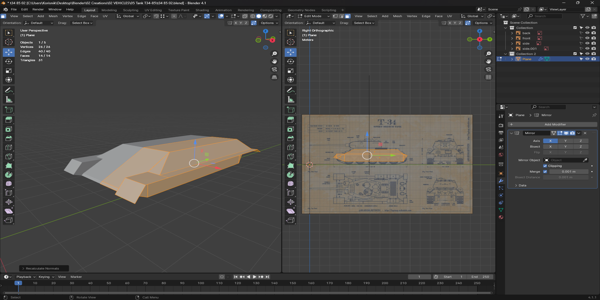Click the Annotate tool in right viewport

coord(290,90)
